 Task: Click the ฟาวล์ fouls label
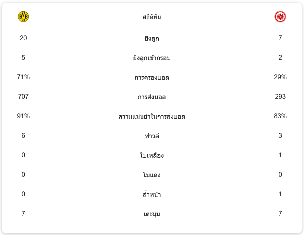click(x=152, y=136)
